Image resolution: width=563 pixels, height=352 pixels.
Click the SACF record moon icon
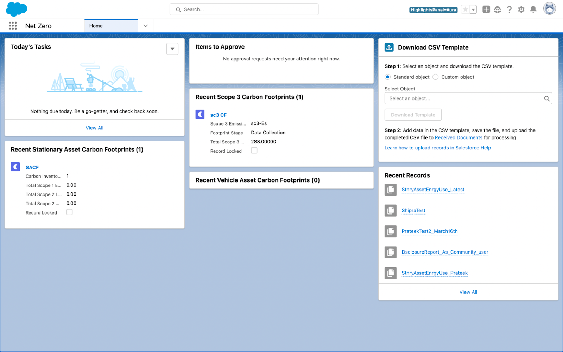click(x=15, y=167)
